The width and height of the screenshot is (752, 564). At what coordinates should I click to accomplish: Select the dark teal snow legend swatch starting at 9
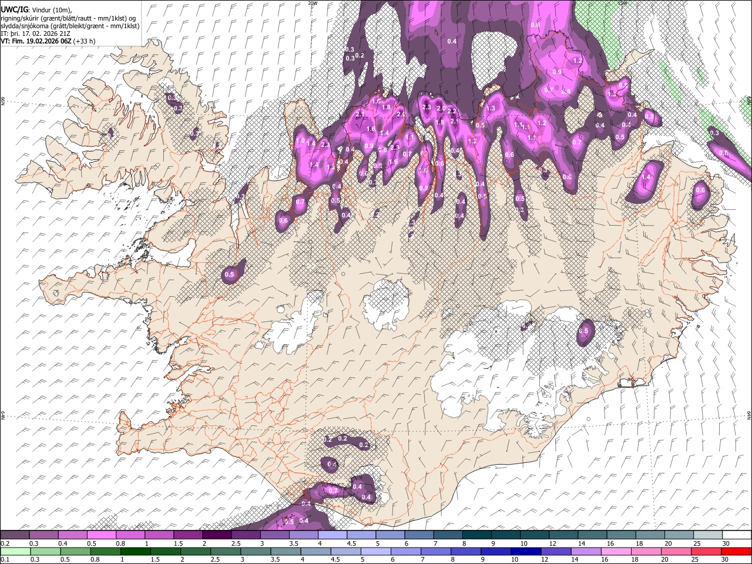[505, 535]
